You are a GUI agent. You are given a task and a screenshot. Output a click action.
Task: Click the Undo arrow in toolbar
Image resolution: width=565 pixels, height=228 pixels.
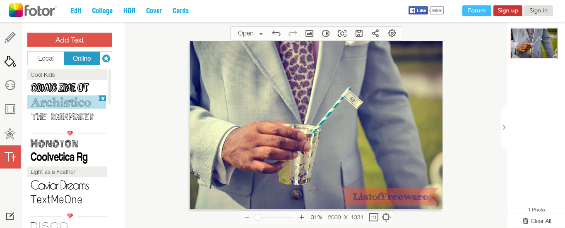coord(276,33)
